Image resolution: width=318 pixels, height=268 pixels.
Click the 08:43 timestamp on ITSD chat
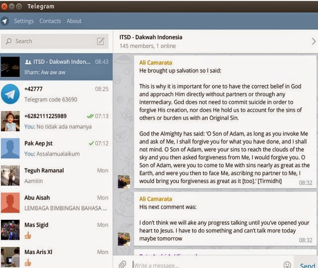click(101, 62)
